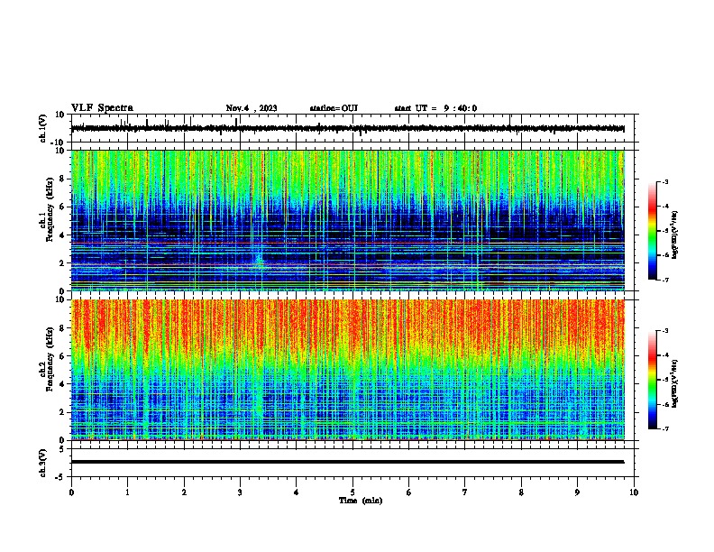Screen dimensions: 714x552
Task: Select the 'Nov.4 , 2023' date label
Action: 252,108
